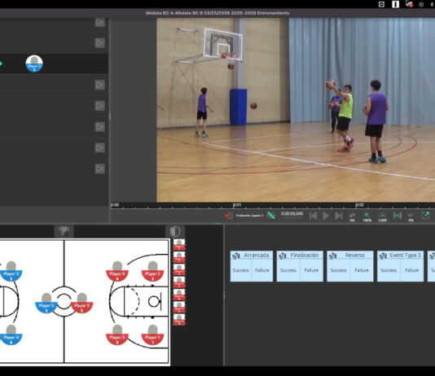Click the third red bench player thumbnail
This screenshot has width=435, height=376.
tap(179, 269)
